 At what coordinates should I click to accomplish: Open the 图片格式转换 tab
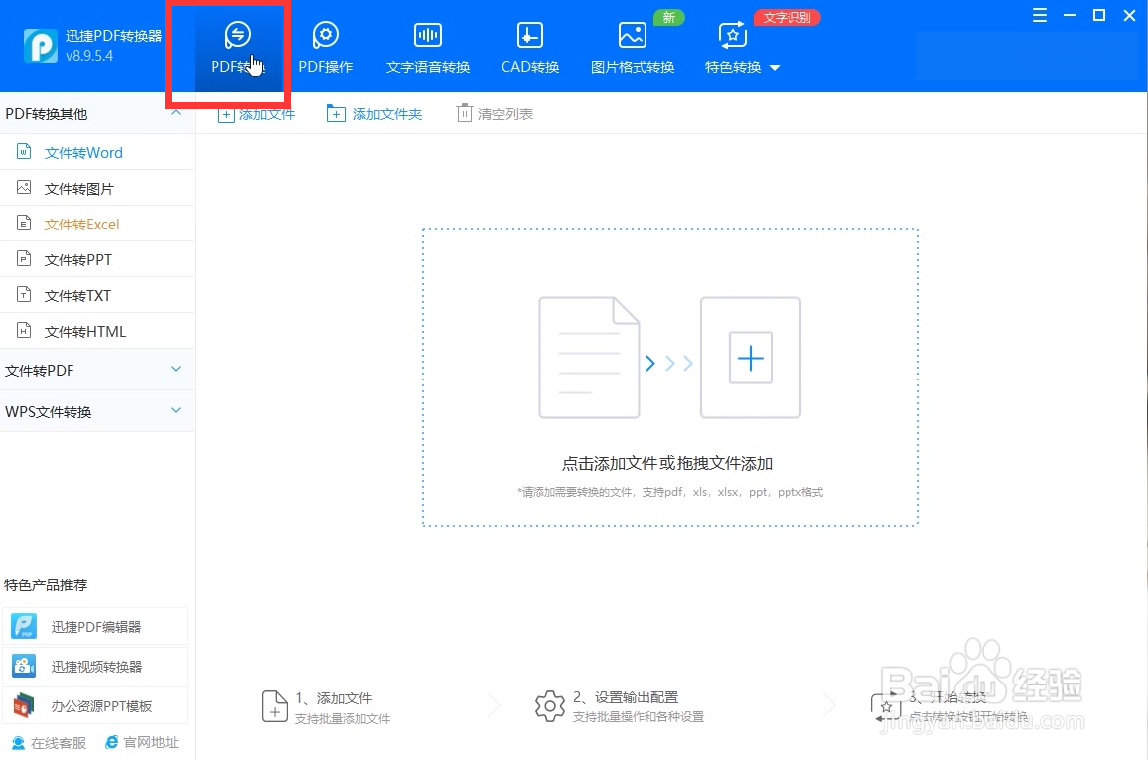633,48
